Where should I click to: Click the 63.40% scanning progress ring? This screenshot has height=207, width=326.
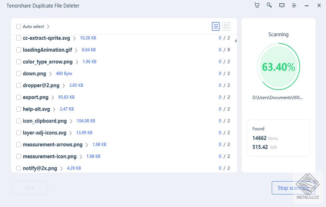pos(279,66)
